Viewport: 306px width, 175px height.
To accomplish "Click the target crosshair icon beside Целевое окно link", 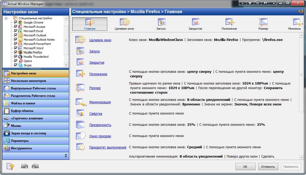I will coord(81,40).
